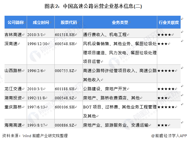
Task: Click the chart title 图表2 heading
Action: [x=93, y=6]
